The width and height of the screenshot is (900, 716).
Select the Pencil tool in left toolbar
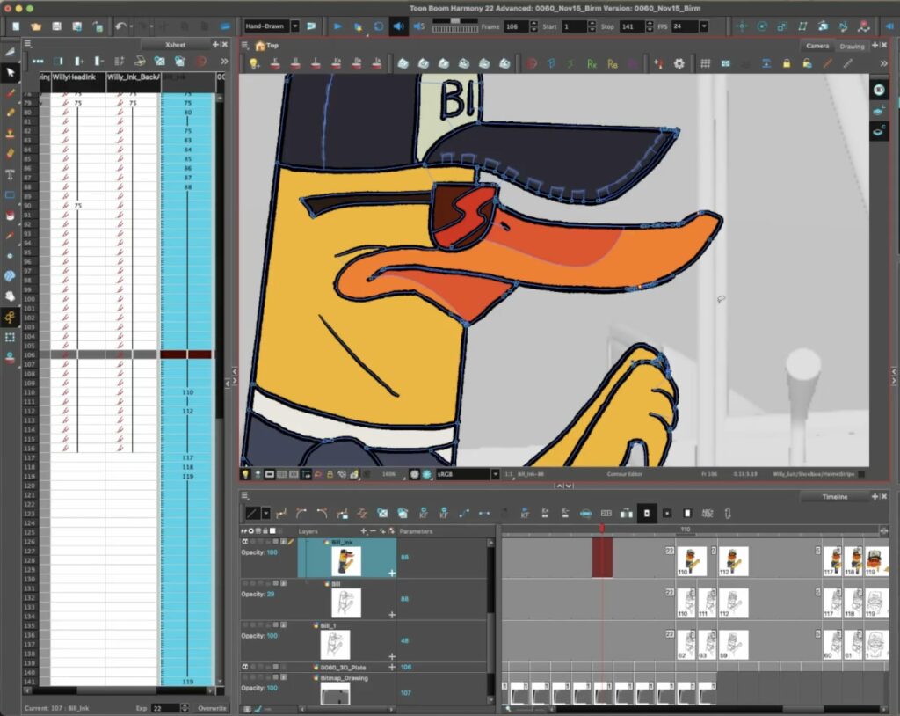click(x=10, y=113)
